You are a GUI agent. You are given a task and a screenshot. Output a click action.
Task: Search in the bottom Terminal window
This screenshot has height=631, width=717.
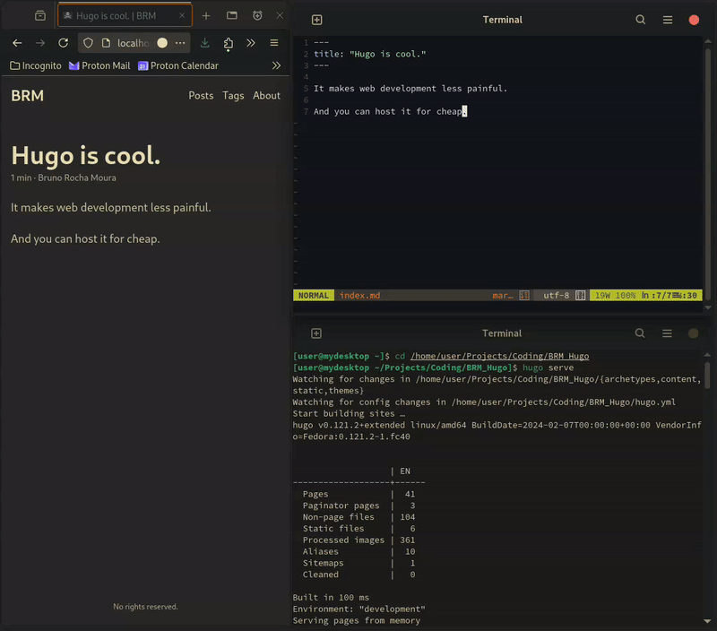pyautogui.click(x=640, y=333)
